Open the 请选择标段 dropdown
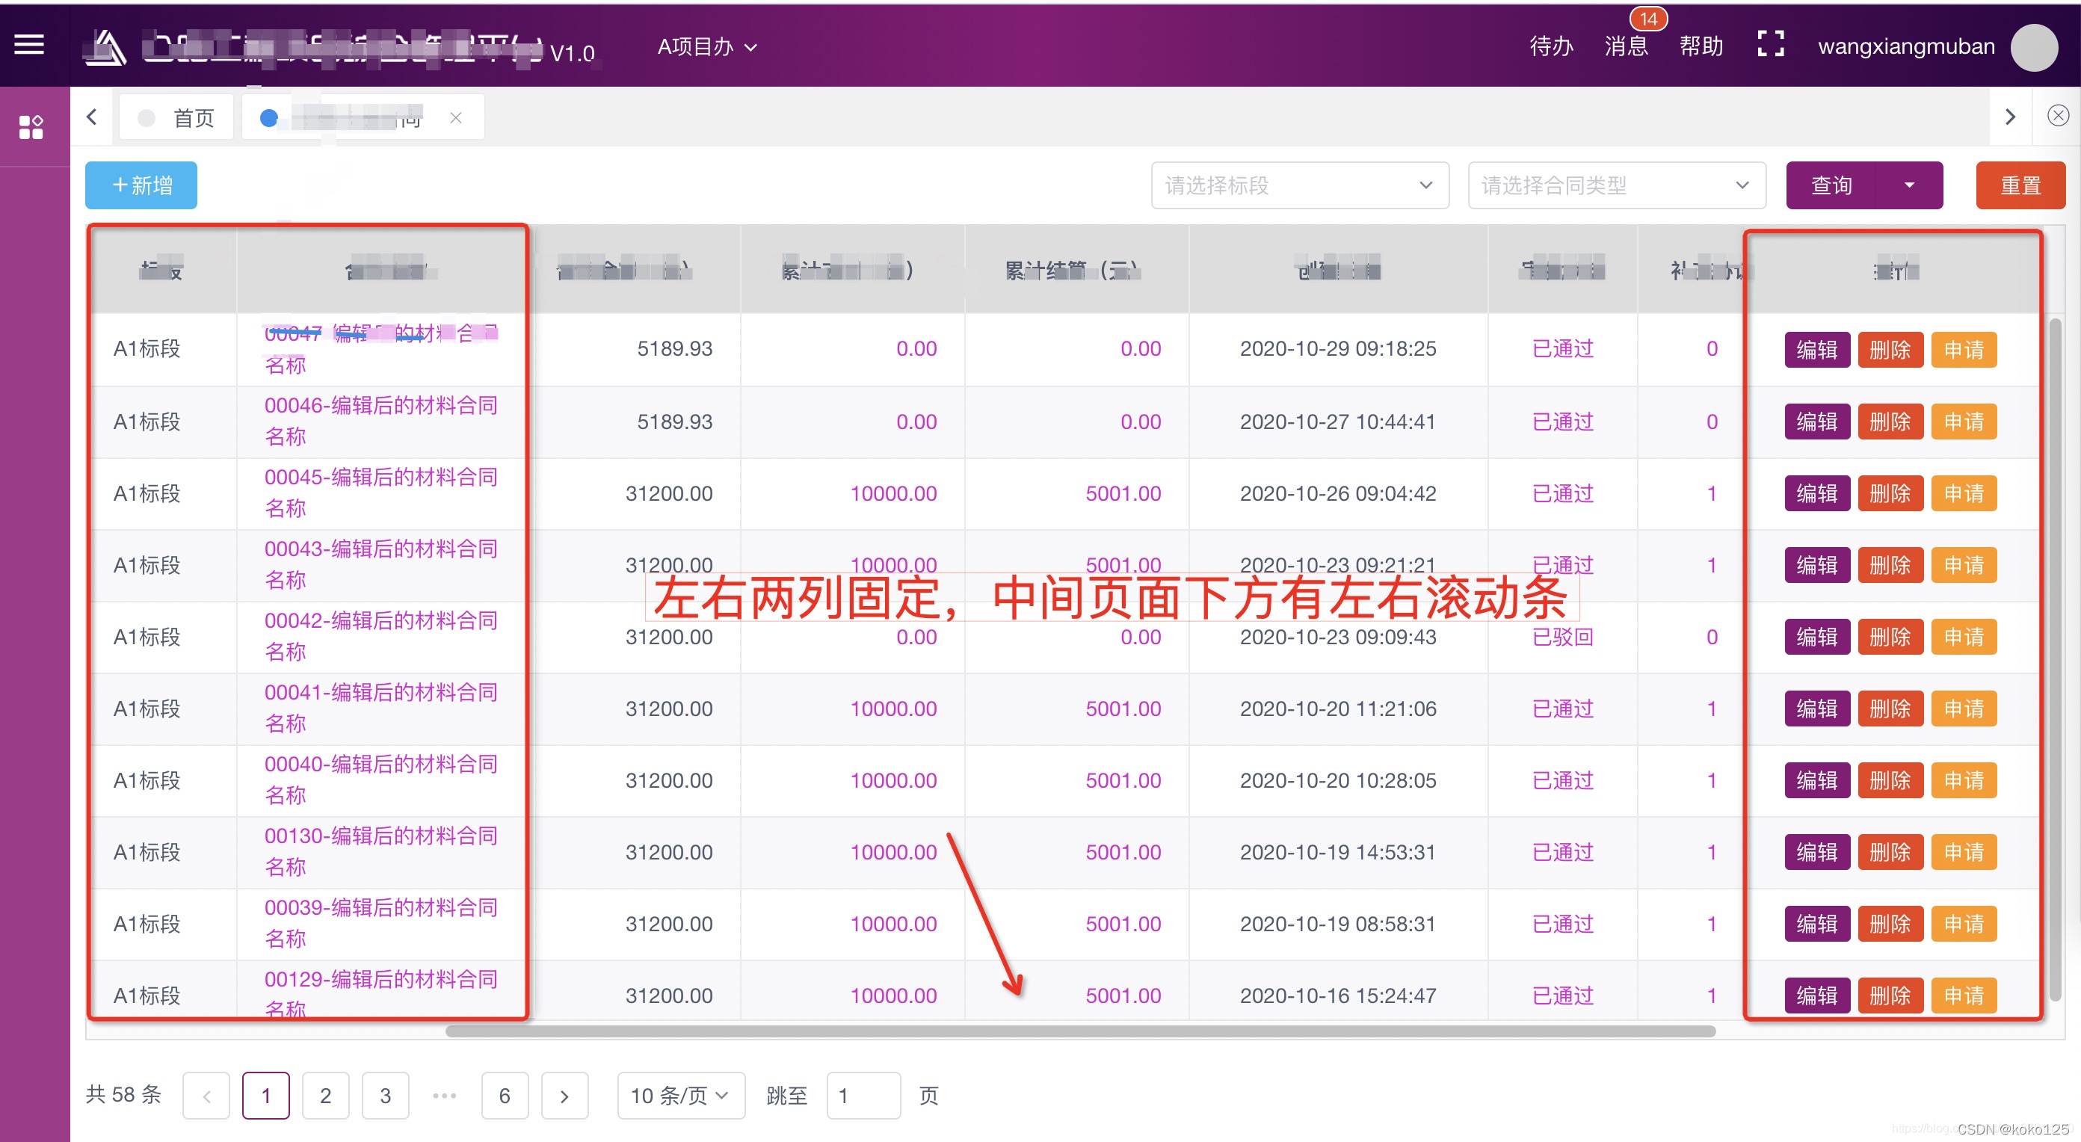 (1299, 186)
